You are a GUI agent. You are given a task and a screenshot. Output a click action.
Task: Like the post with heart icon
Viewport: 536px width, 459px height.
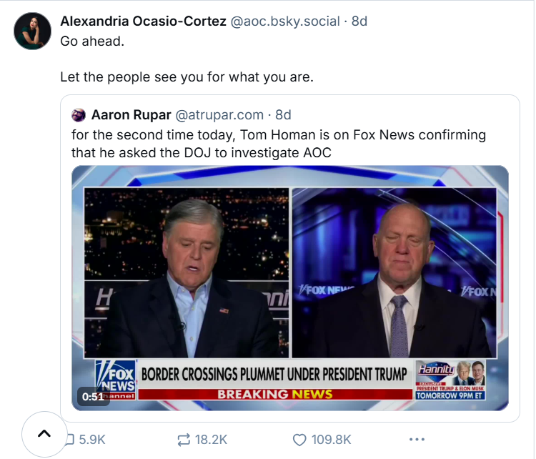[x=299, y=440]
